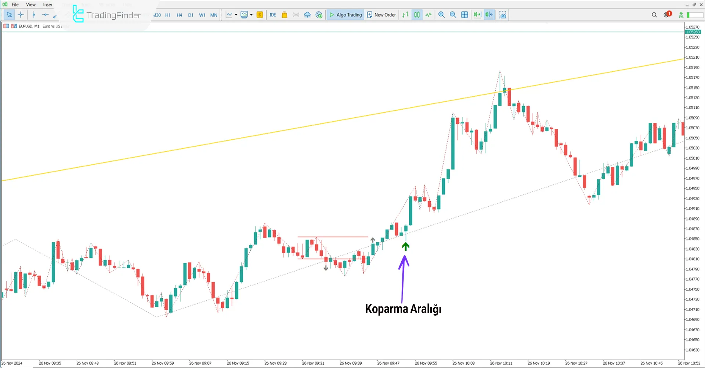Take a chart screenshot with the camera icon
The image size is (705, 368).
point(503,15)
